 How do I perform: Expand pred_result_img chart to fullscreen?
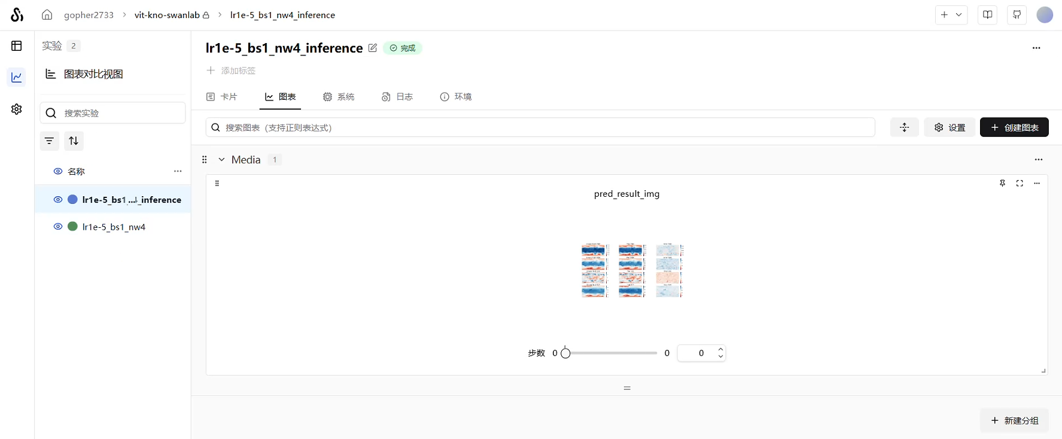1020,184
